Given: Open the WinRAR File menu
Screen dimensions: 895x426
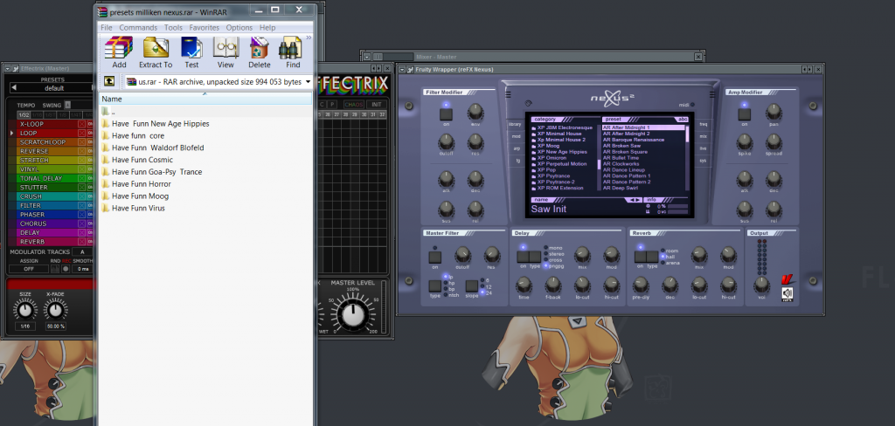Looking at the screenshot, I should pyautogui.click(x=106, y=27).
